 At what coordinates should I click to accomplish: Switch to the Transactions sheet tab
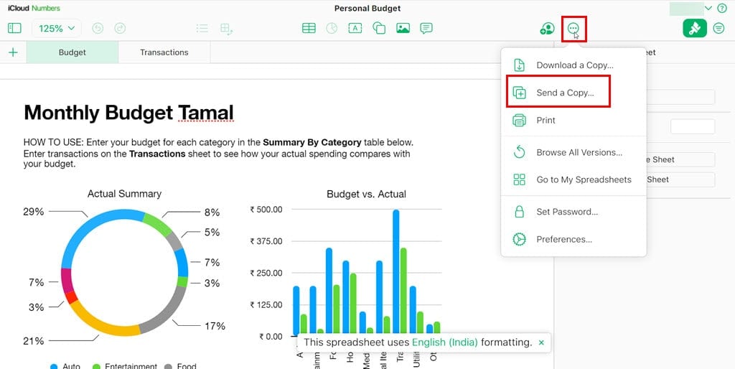164,52
